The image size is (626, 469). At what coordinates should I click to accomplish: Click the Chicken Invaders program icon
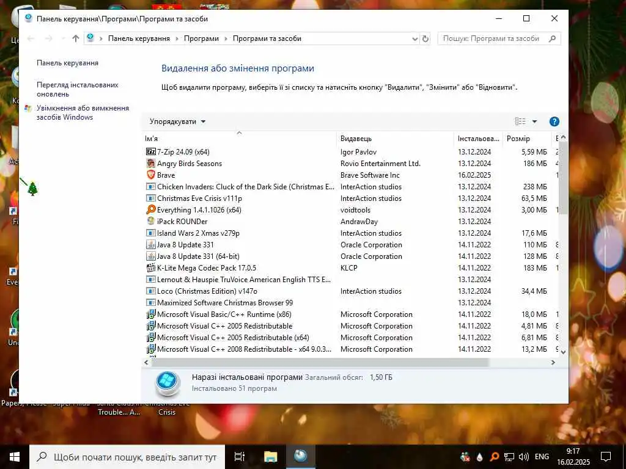point(150,186)
